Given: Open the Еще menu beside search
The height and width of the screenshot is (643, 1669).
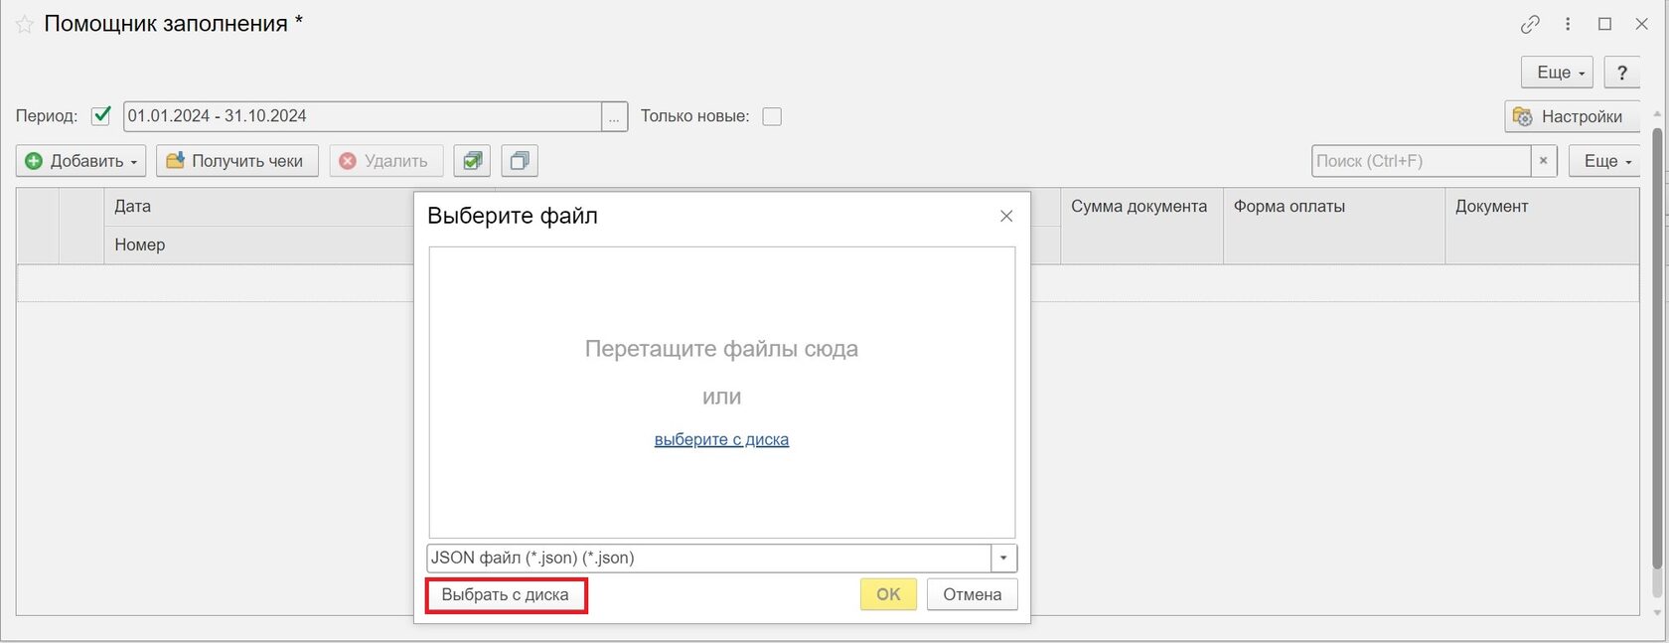Looking at the screenshot, I should pos(1603,161).
